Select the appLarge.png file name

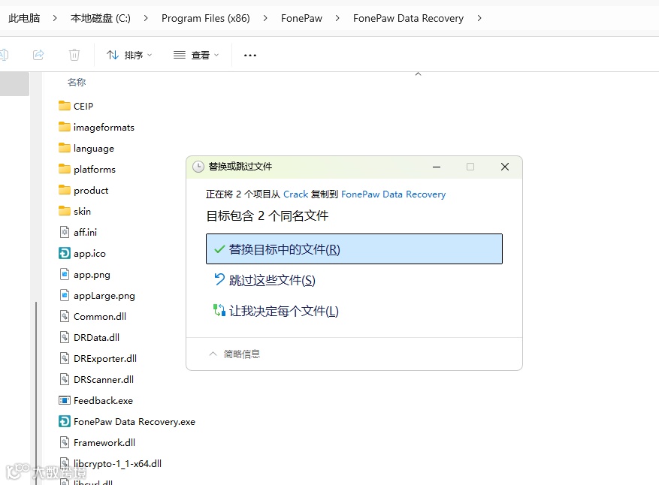(x=104, y=296)
